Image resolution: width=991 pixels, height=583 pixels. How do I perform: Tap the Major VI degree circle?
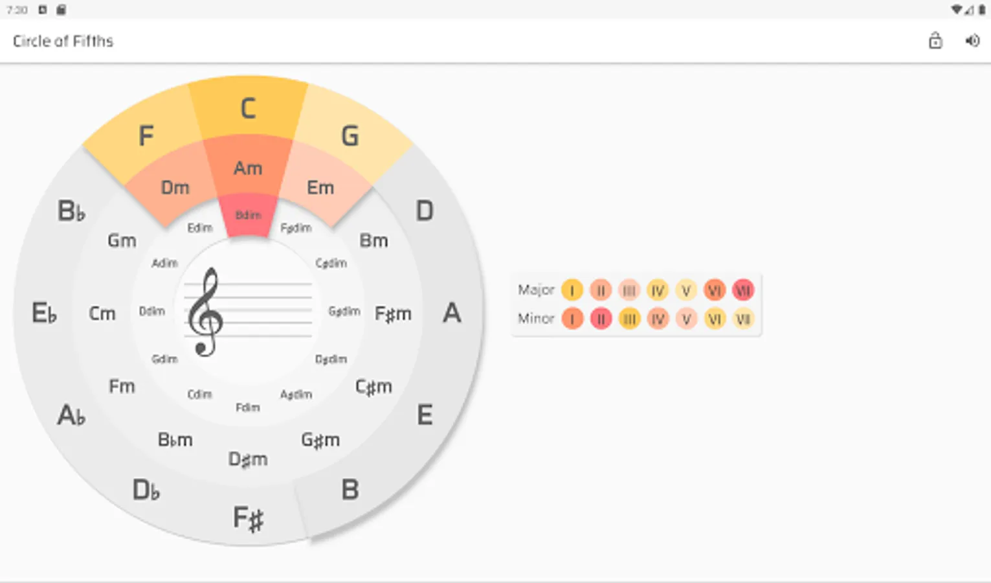tap(715, 290)
